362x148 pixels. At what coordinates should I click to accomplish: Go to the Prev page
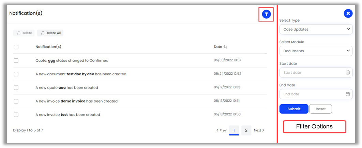pyautogui.click(x=222, y=130)
